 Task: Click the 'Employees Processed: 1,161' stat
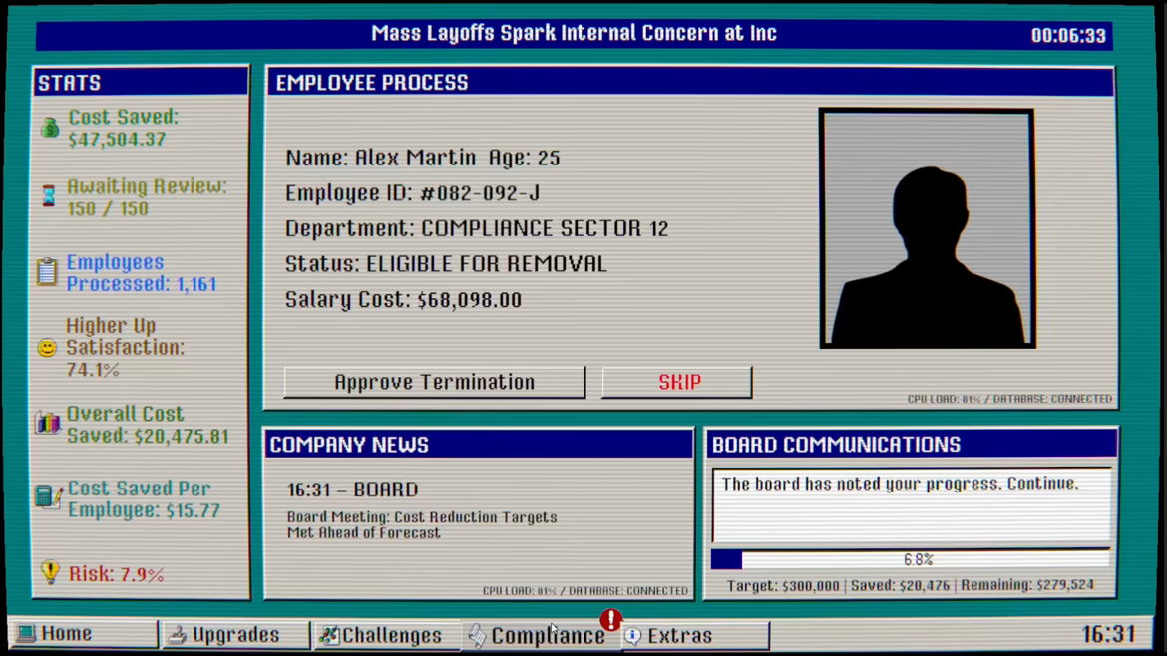[142, 273]
